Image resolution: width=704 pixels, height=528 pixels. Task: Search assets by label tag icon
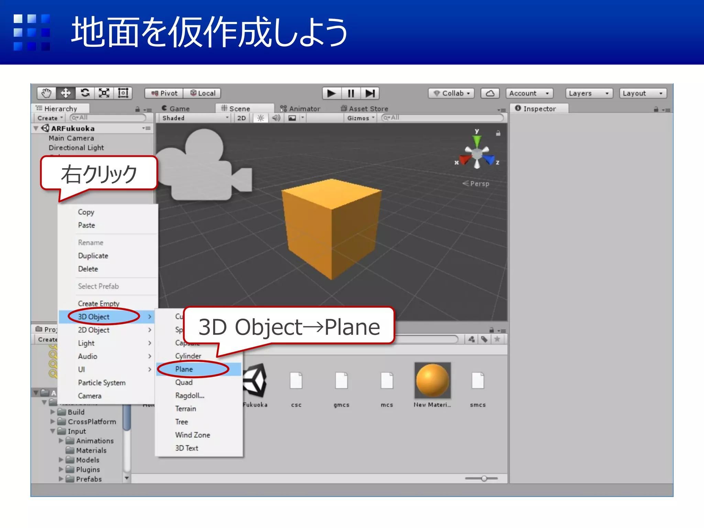[x=484, y=340]
